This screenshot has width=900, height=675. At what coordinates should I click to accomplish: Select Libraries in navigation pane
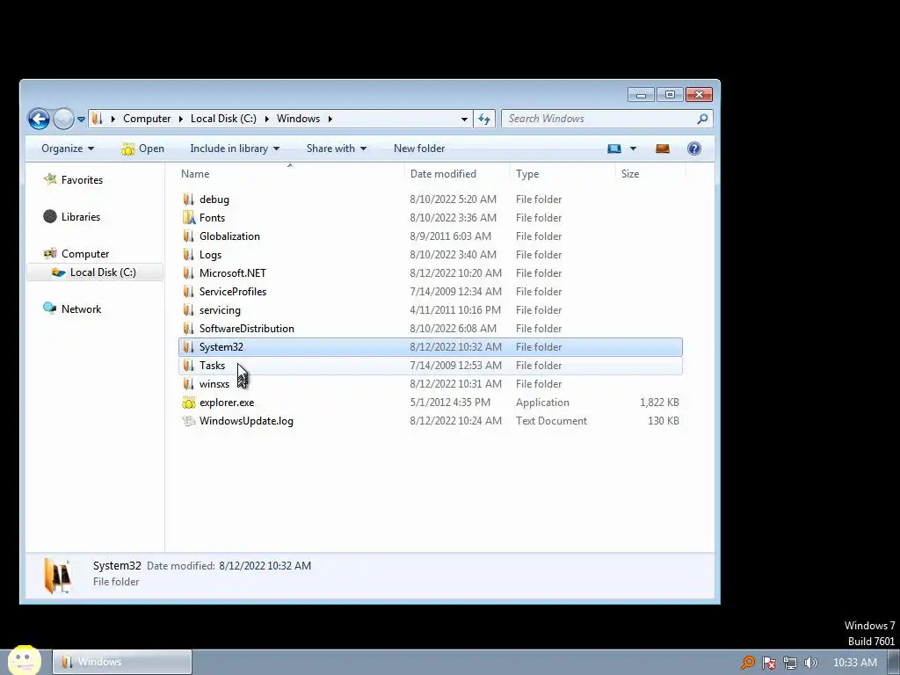tap(81, 217)
